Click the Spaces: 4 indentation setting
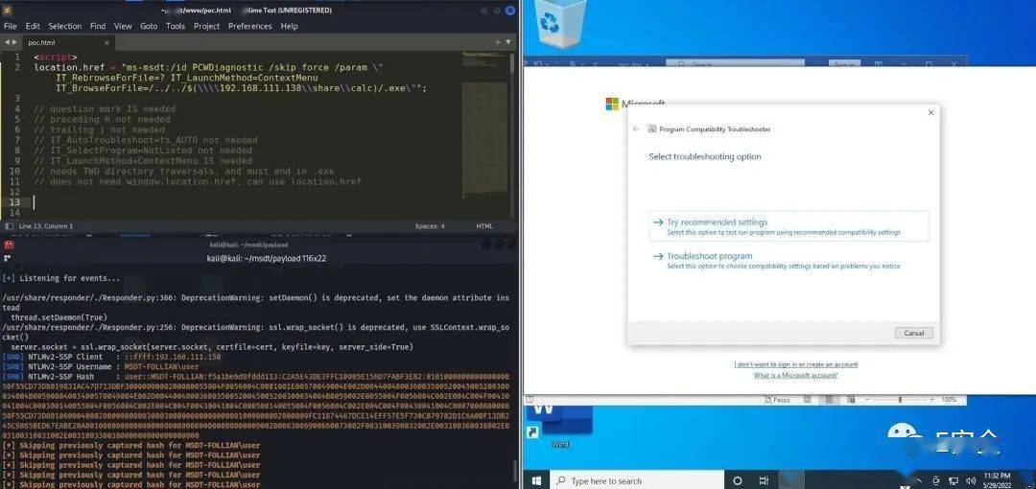Screen dimensions: 1036x489 (x=430, y=226)
